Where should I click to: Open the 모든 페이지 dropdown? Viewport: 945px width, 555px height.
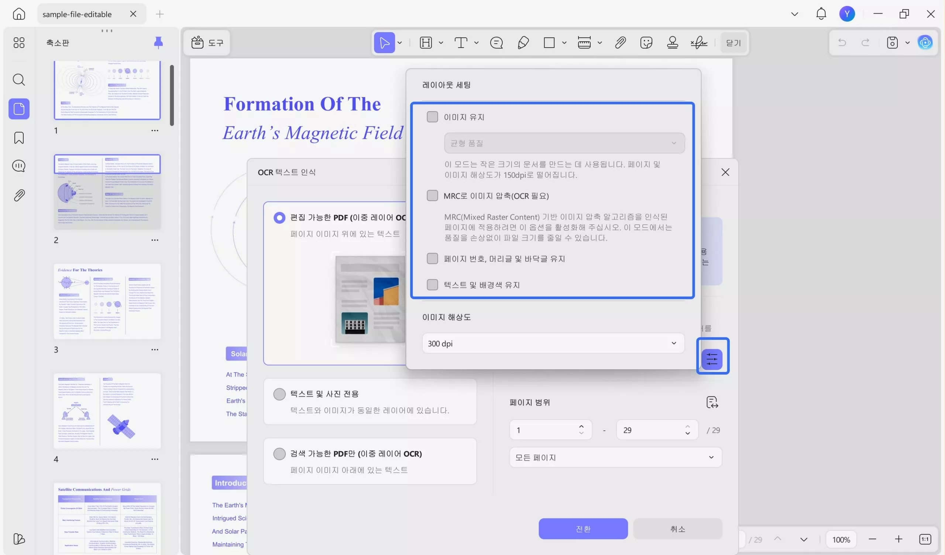(x=615, y=458)
